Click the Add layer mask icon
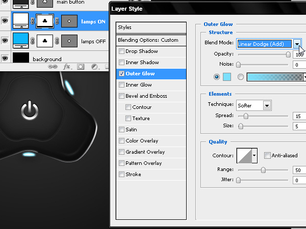Screen dimensions: 306x229 coord(81,67)
